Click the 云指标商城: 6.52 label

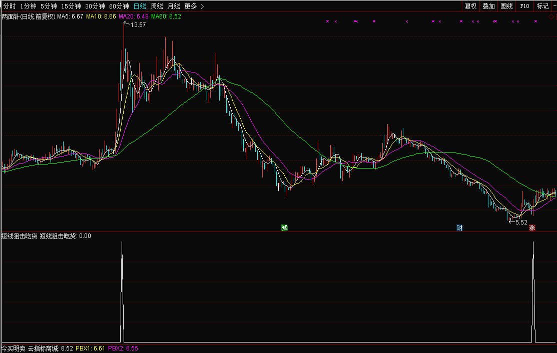click(x=51, y=348)
